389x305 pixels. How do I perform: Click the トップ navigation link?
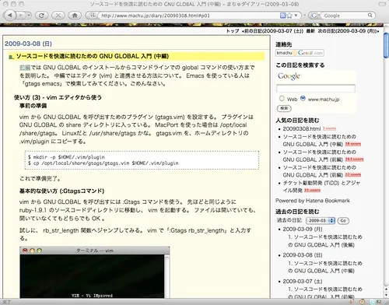click(233, 31)
